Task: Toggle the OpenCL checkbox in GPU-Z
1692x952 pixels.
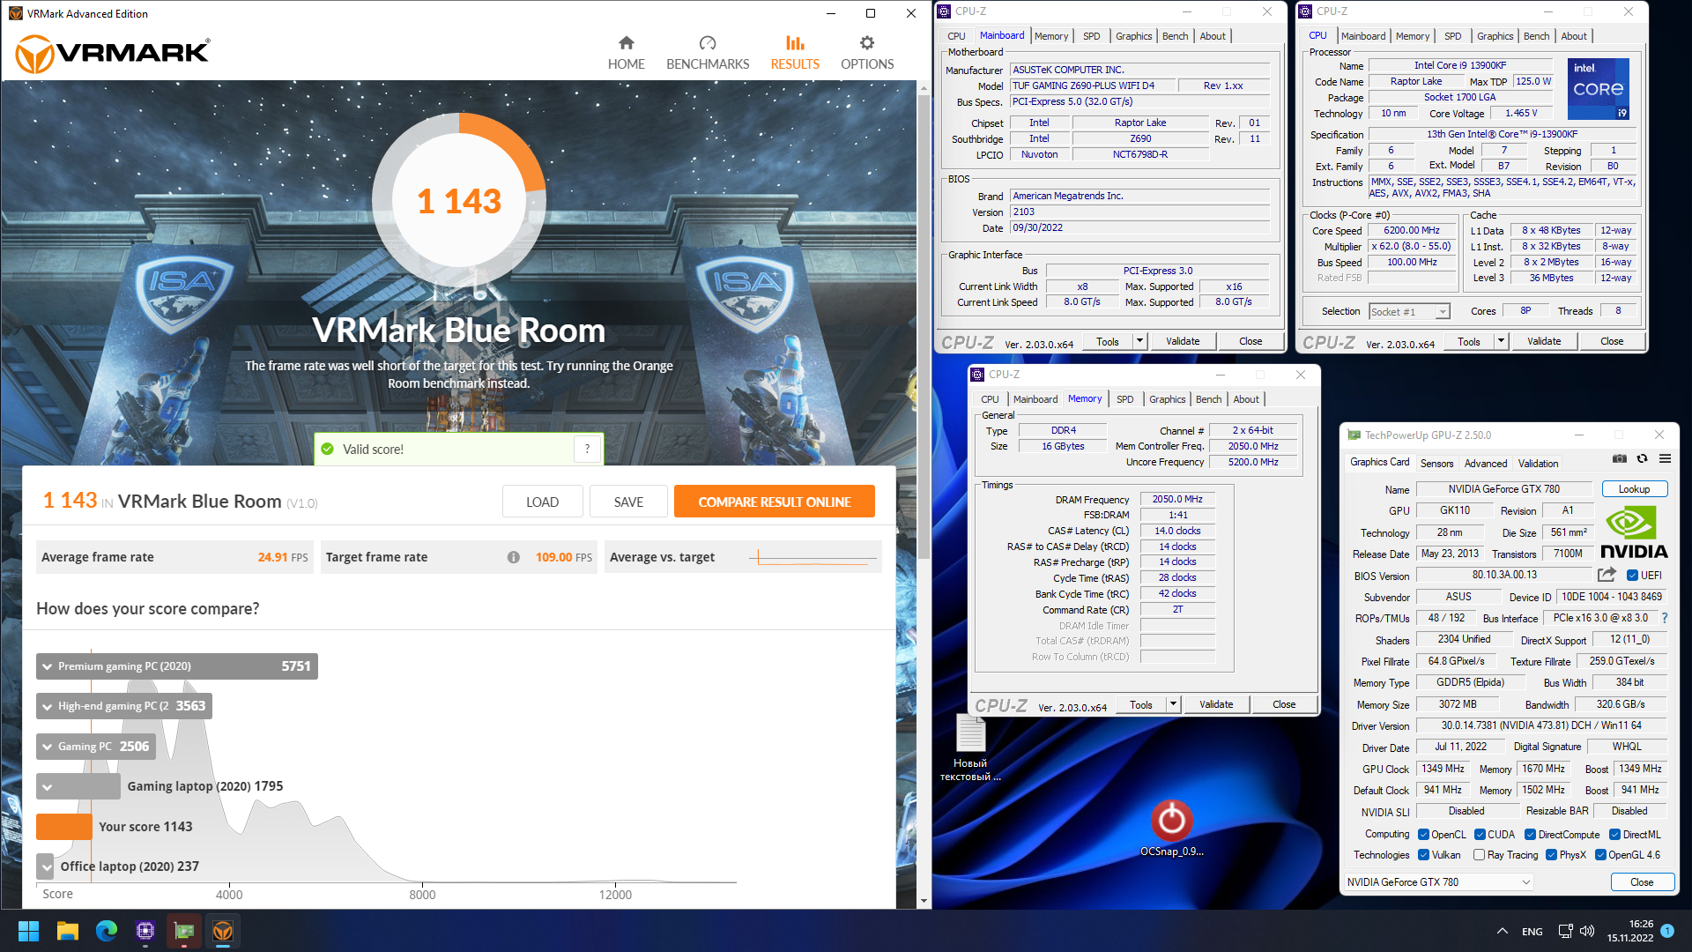Action: tap(1423, 835)
